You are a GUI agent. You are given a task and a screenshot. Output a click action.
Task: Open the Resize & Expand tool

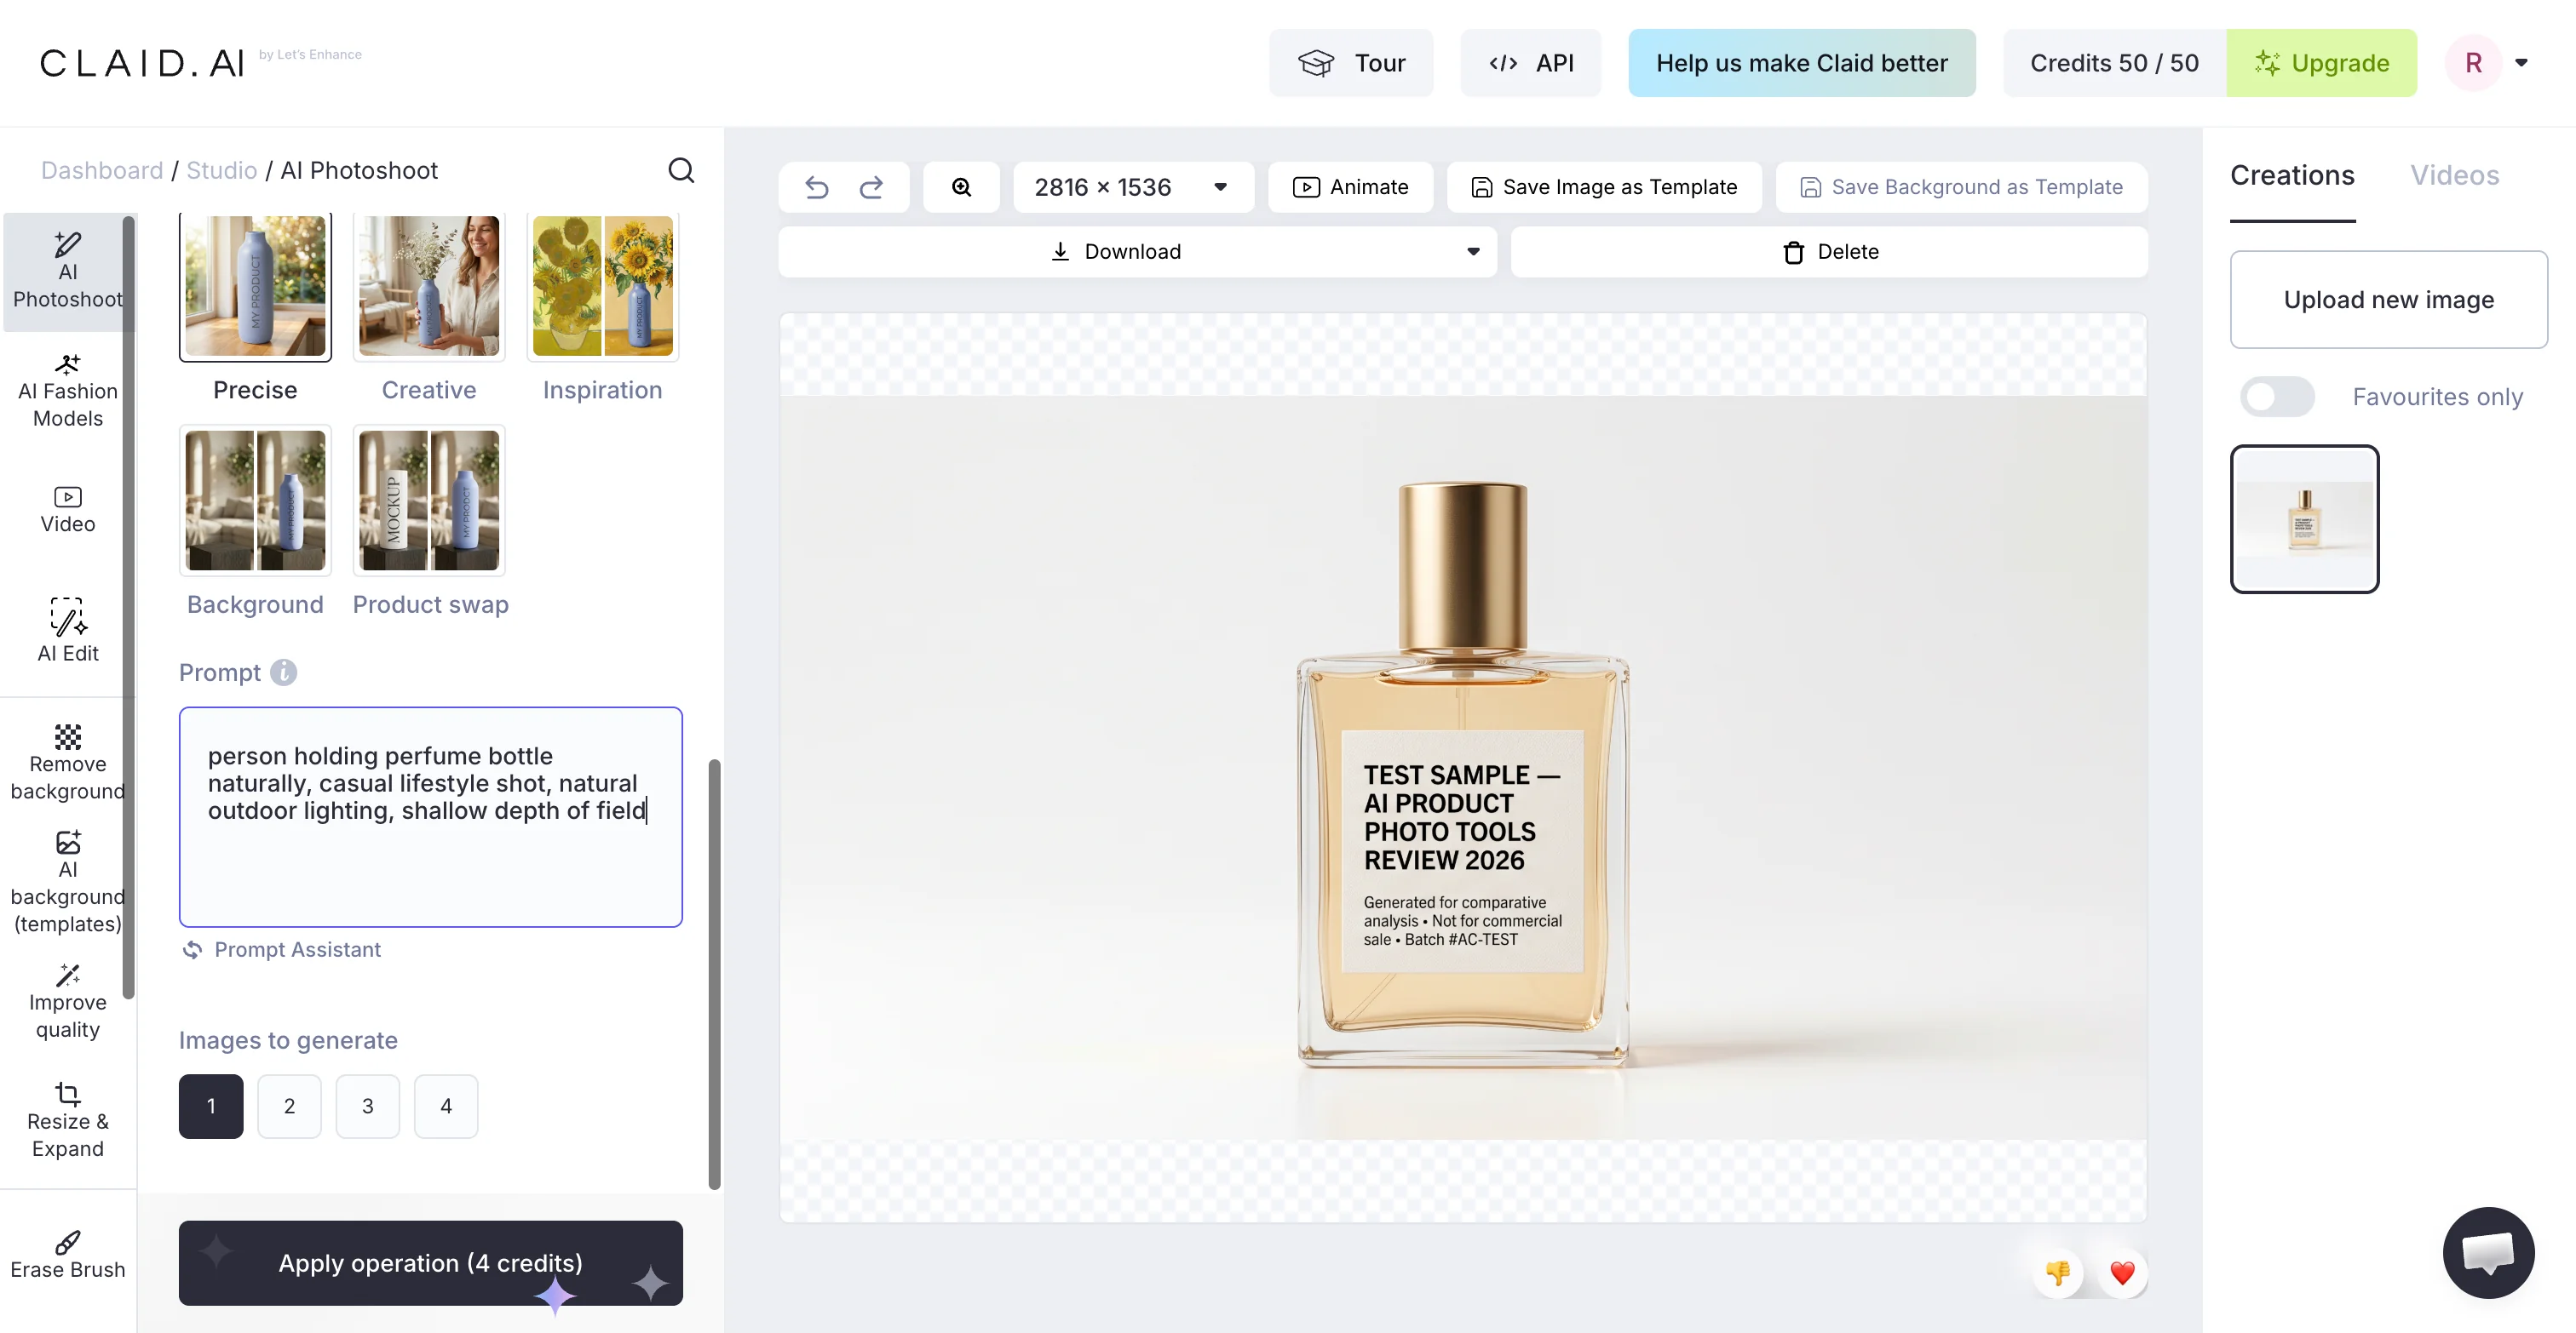tap(67, 1120)
